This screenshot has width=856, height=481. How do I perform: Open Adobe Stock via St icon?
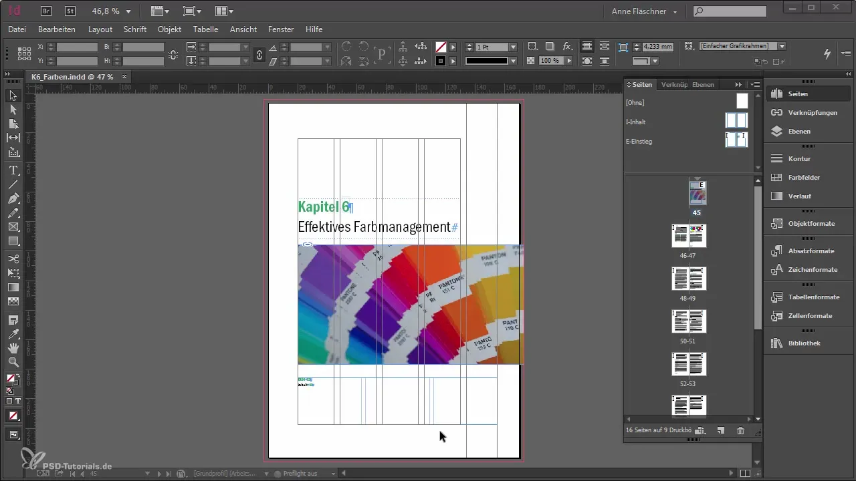pos(70,11)
